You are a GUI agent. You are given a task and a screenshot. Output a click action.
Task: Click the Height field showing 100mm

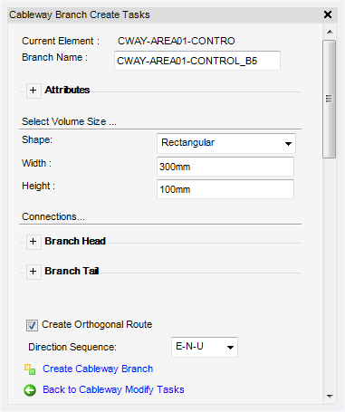click(x=225, y=189)
